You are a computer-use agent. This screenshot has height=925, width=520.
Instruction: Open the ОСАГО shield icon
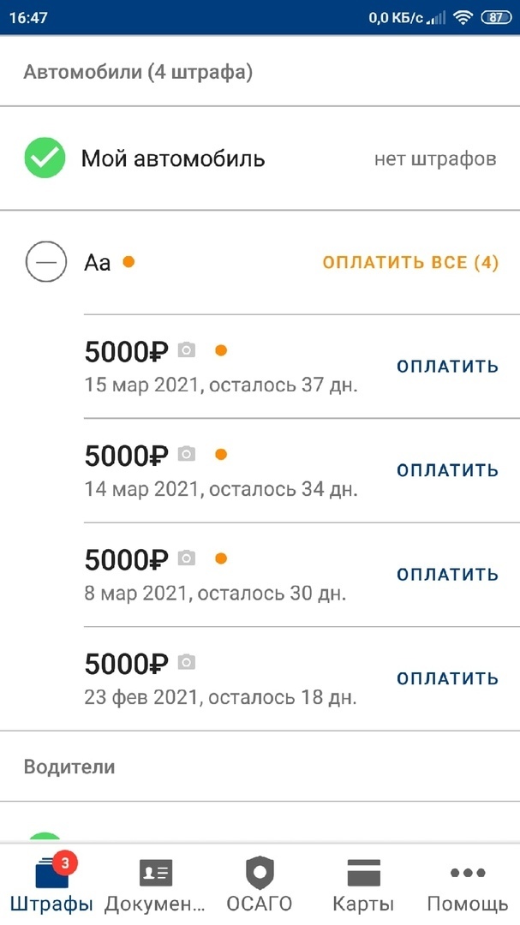point(260,873)
